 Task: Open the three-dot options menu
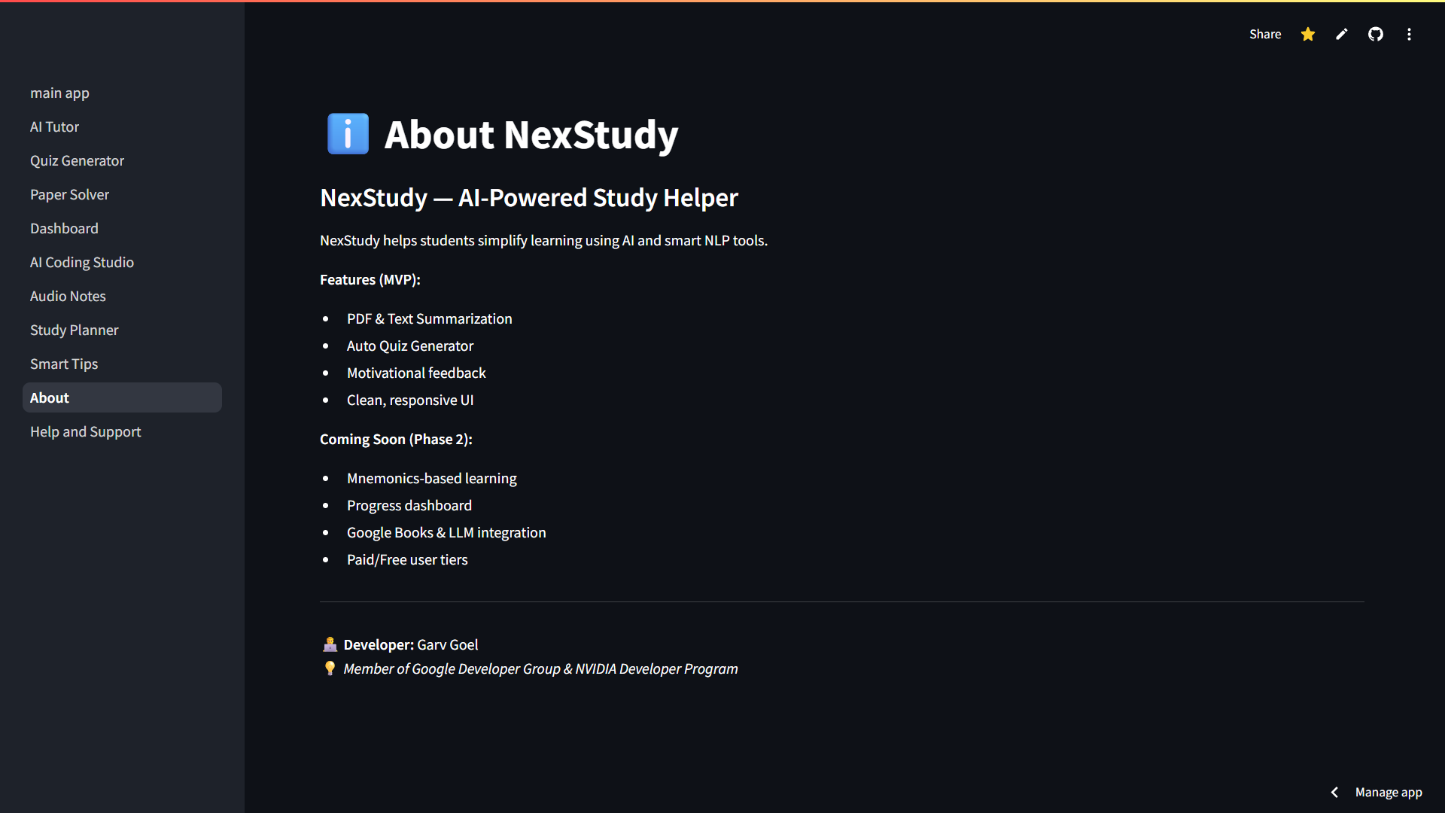[1409, 34]
